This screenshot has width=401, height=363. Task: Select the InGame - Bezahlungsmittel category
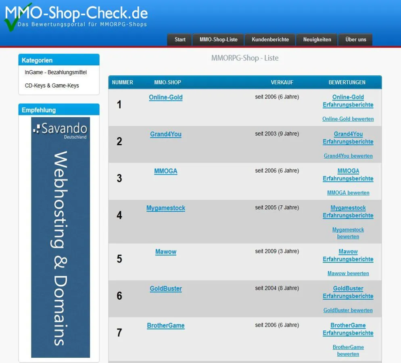pos(55,72)
